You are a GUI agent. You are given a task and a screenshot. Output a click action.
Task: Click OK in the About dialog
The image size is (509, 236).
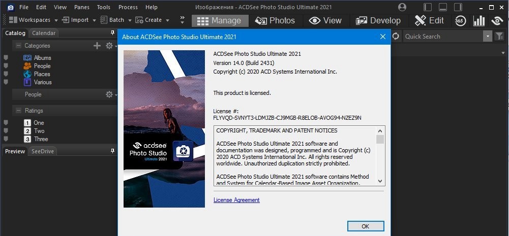tap(366, 226)
